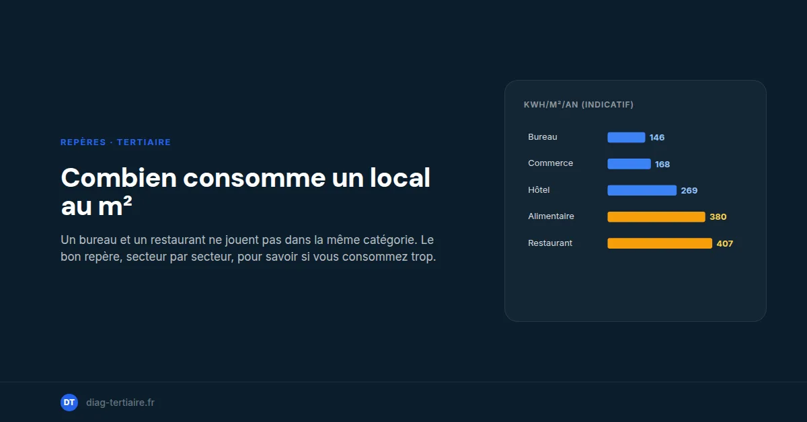
Task: Open the diag-tertiaire.fr link
Action: [x=120, y=403]
